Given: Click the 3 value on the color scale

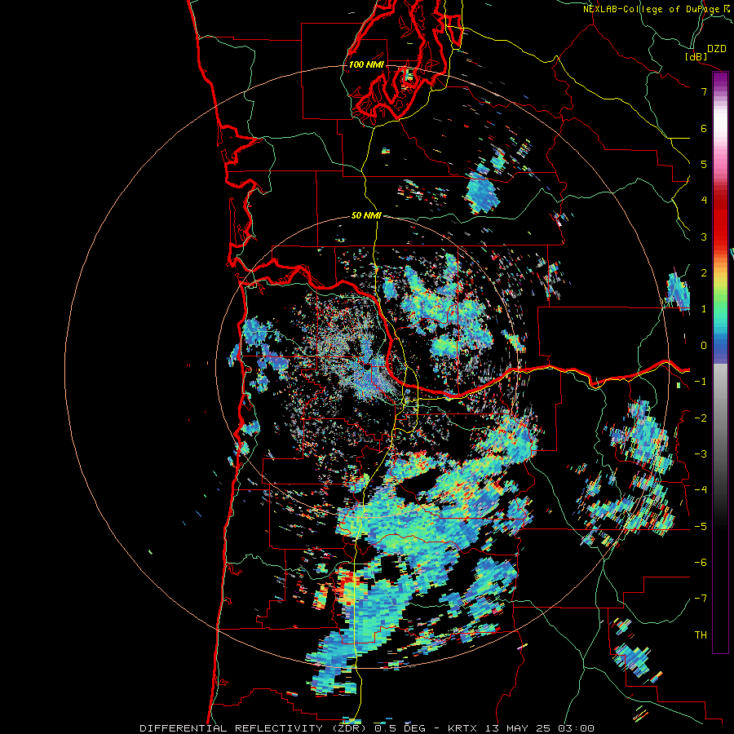Looking at the screenshot, I should tap(704, 237).
